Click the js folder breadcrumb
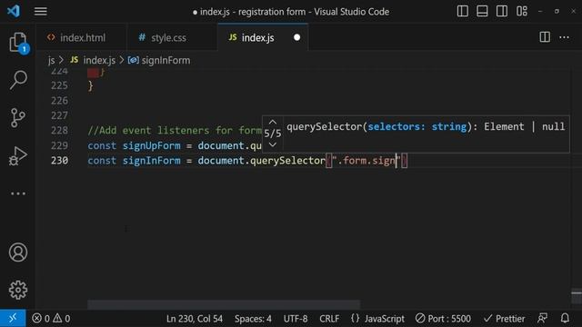 click(51, 61)
